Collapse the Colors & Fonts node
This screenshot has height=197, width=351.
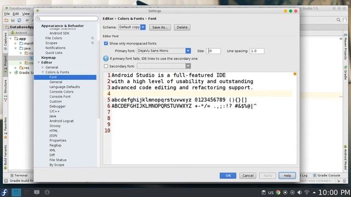pyautogui.click(x=43, y=72)
